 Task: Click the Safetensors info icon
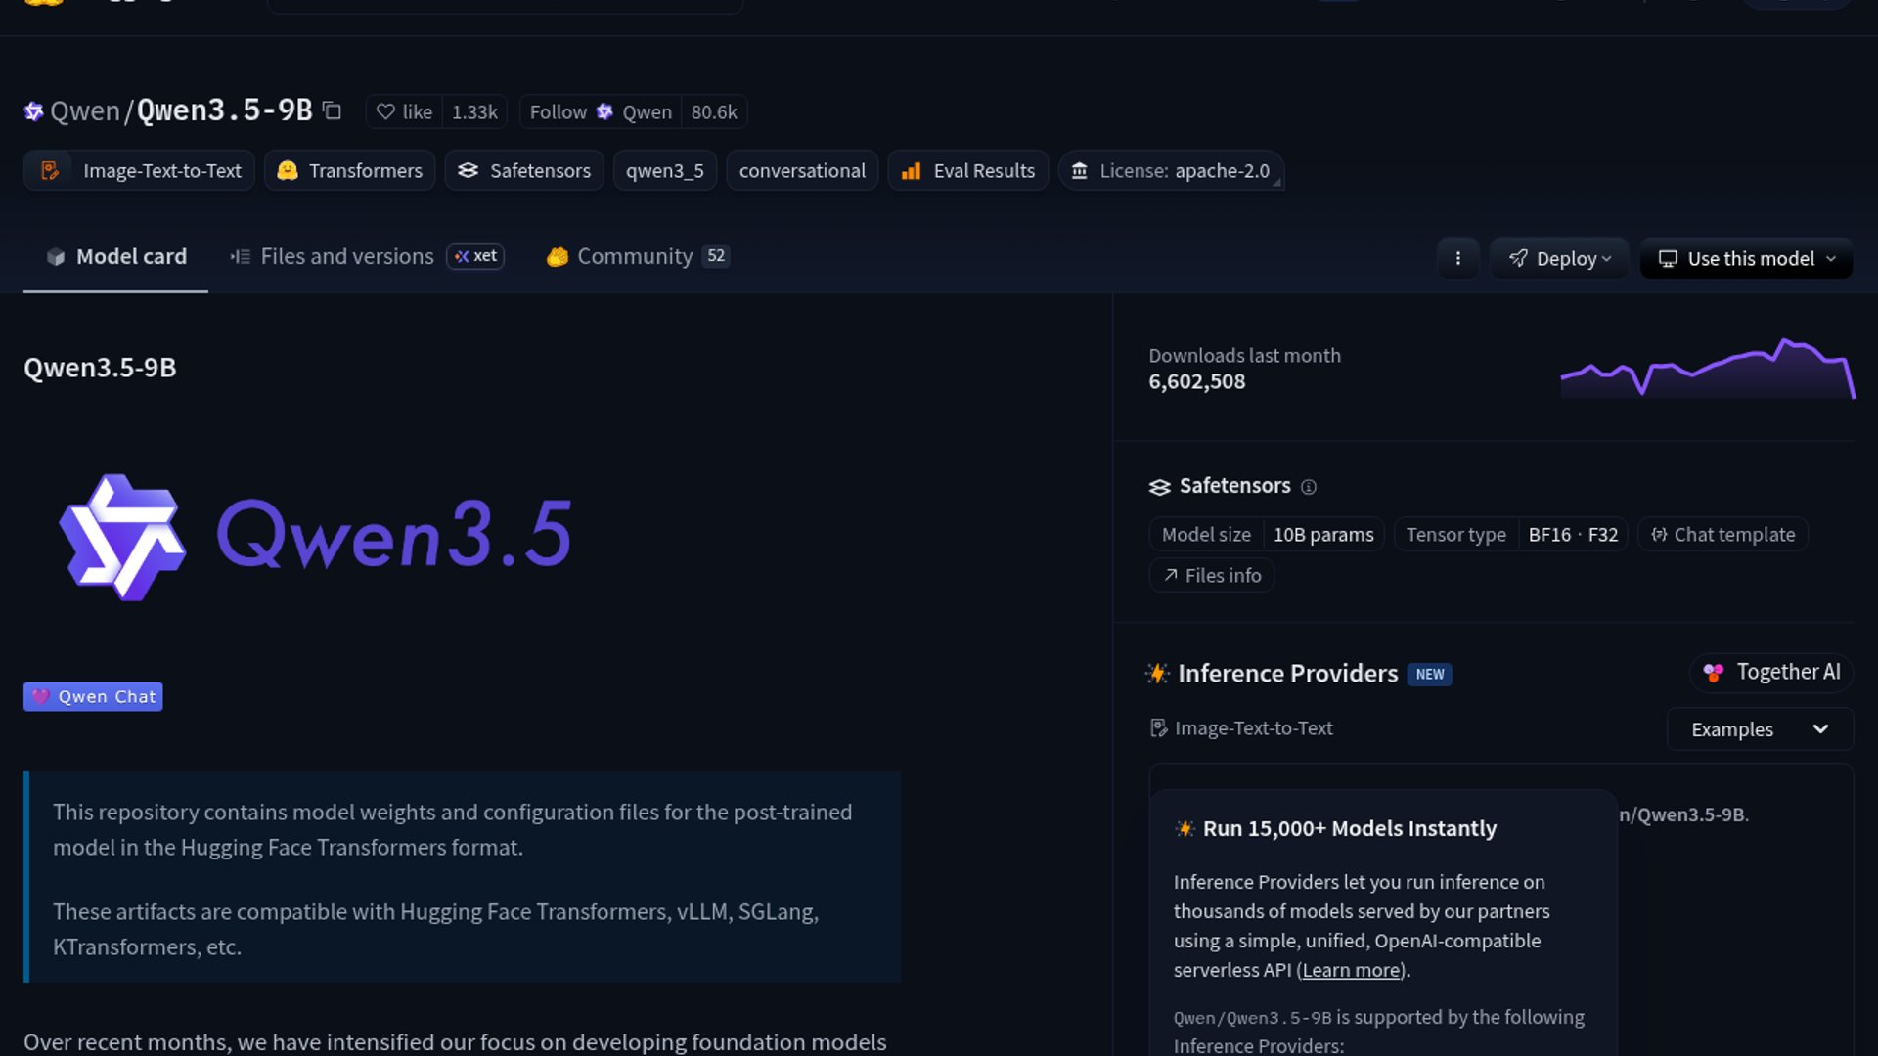[1309, 487]
